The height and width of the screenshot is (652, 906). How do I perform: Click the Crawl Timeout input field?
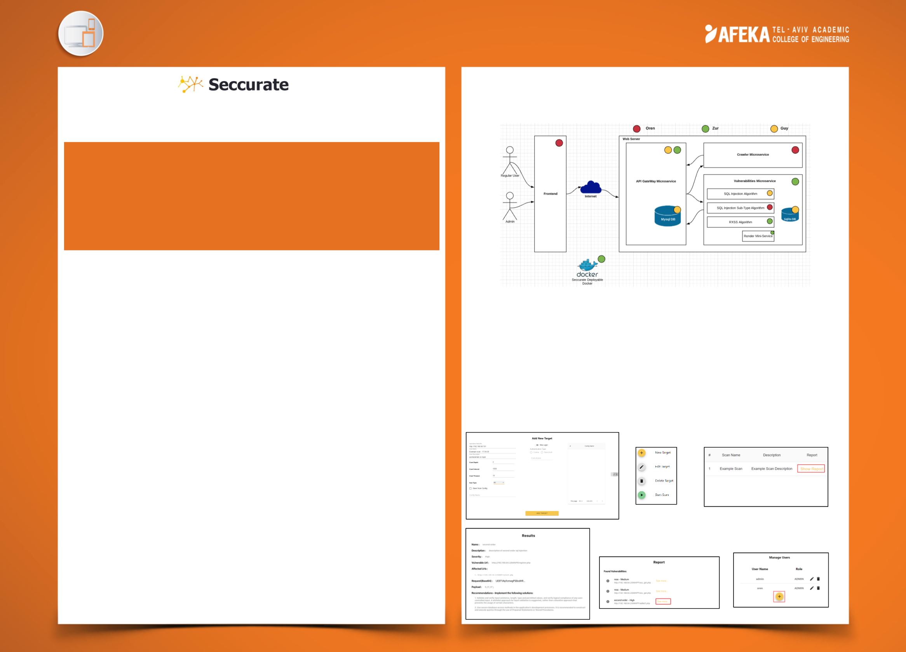pos(504,476)
